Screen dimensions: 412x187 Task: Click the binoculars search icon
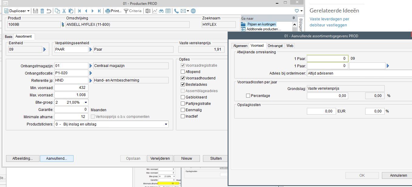(161, 11)
